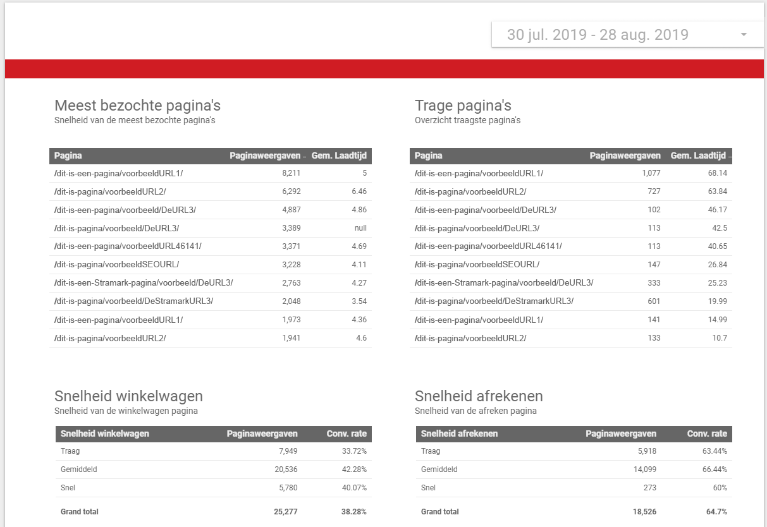Select the 46.17 load time cell
The width and height of the screenshot is (767, 527).
pos(718,210)
